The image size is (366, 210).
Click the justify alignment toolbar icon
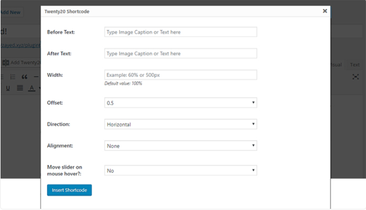click(20, 88)
